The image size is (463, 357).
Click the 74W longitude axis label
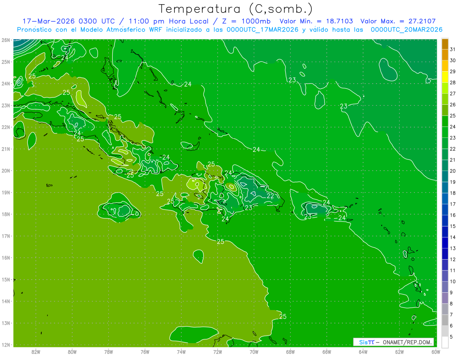(x=181, y=352)
